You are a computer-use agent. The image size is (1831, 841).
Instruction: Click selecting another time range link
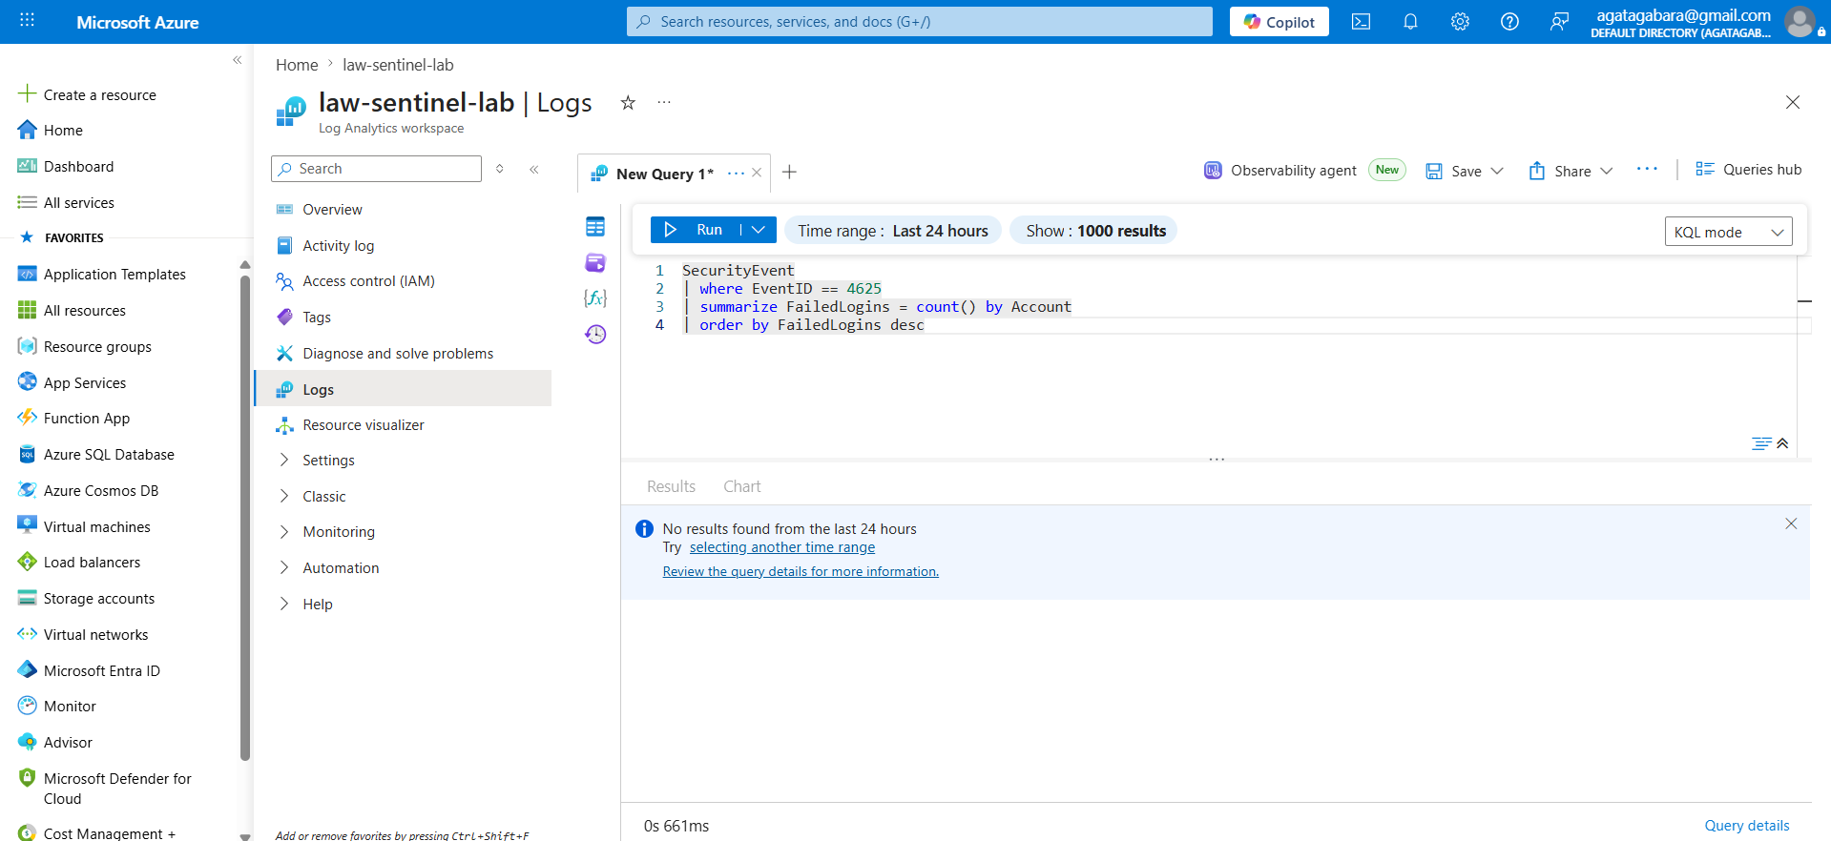click(x=782, y=547)
